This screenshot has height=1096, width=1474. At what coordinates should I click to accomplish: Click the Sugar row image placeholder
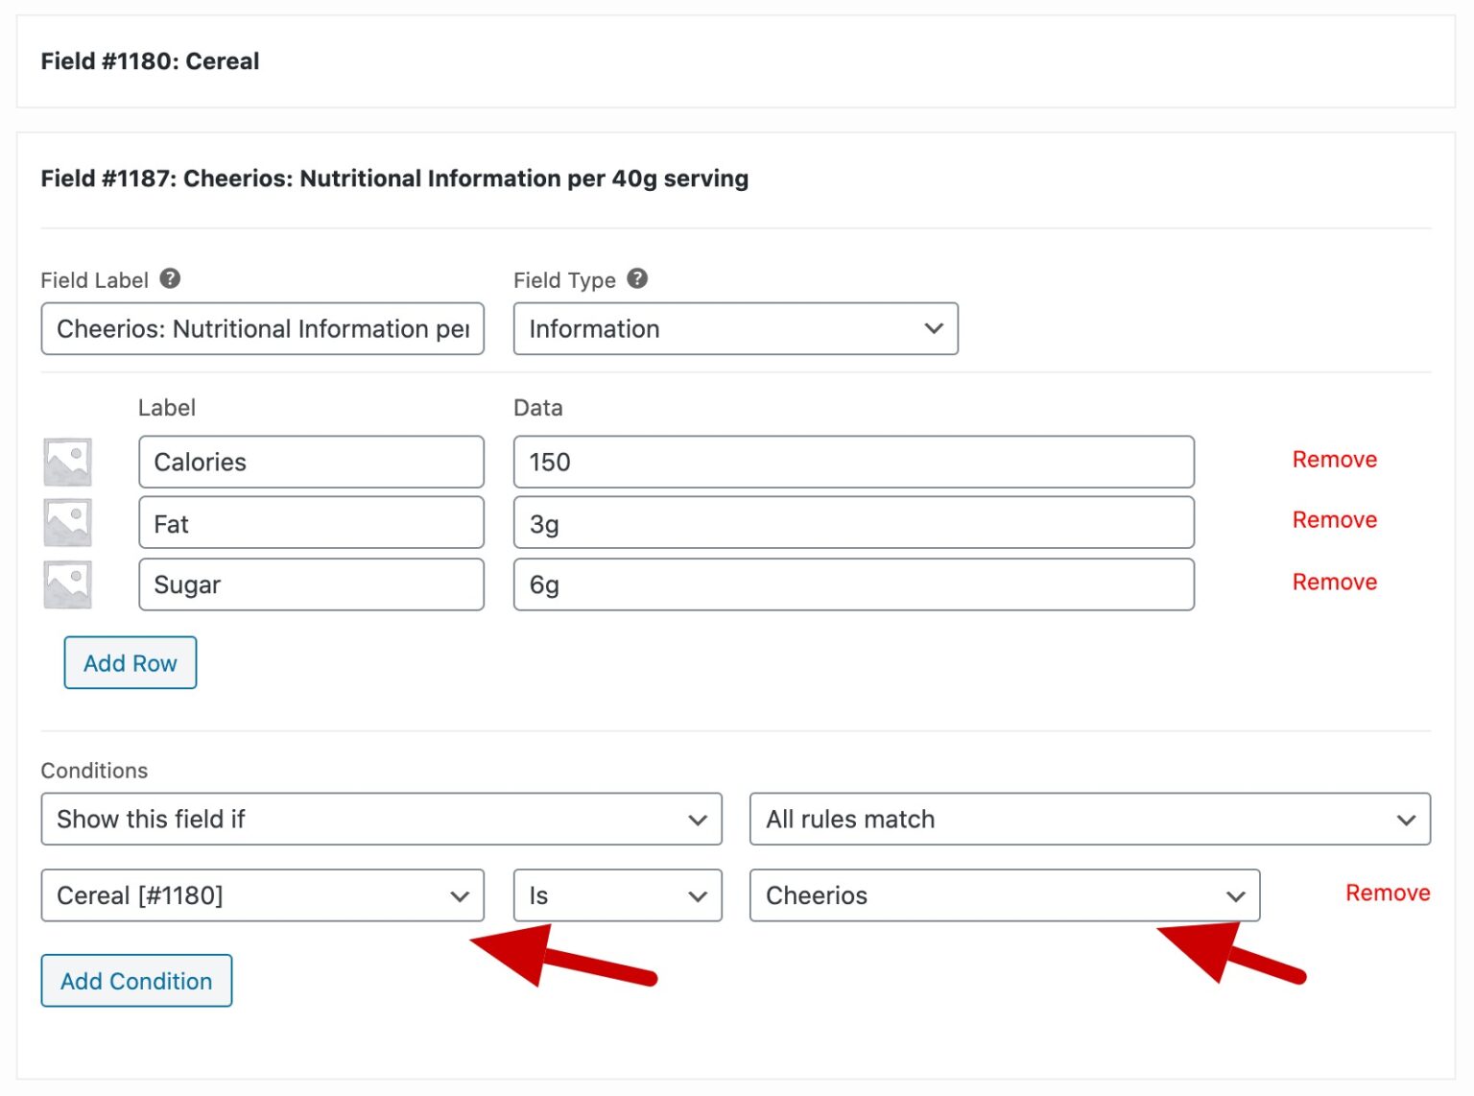tap(68, 584)
